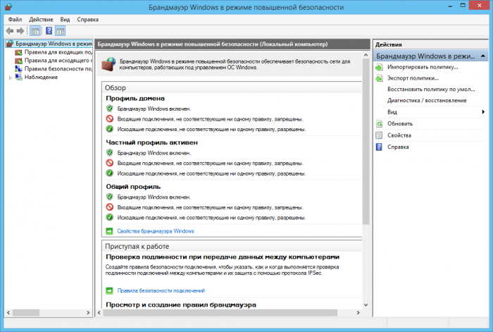
Task: Open the 'Вид' menu in menu bar
Action: coord(65,20)
